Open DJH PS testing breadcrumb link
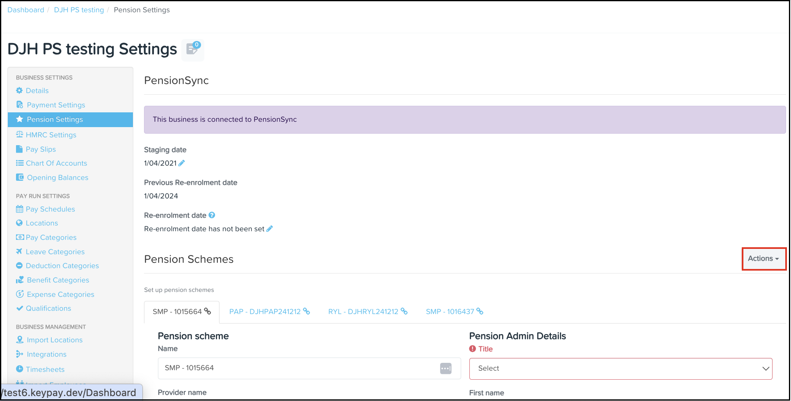Image resolution: width=791 pixels, height=401 pixels. (79, 10)
